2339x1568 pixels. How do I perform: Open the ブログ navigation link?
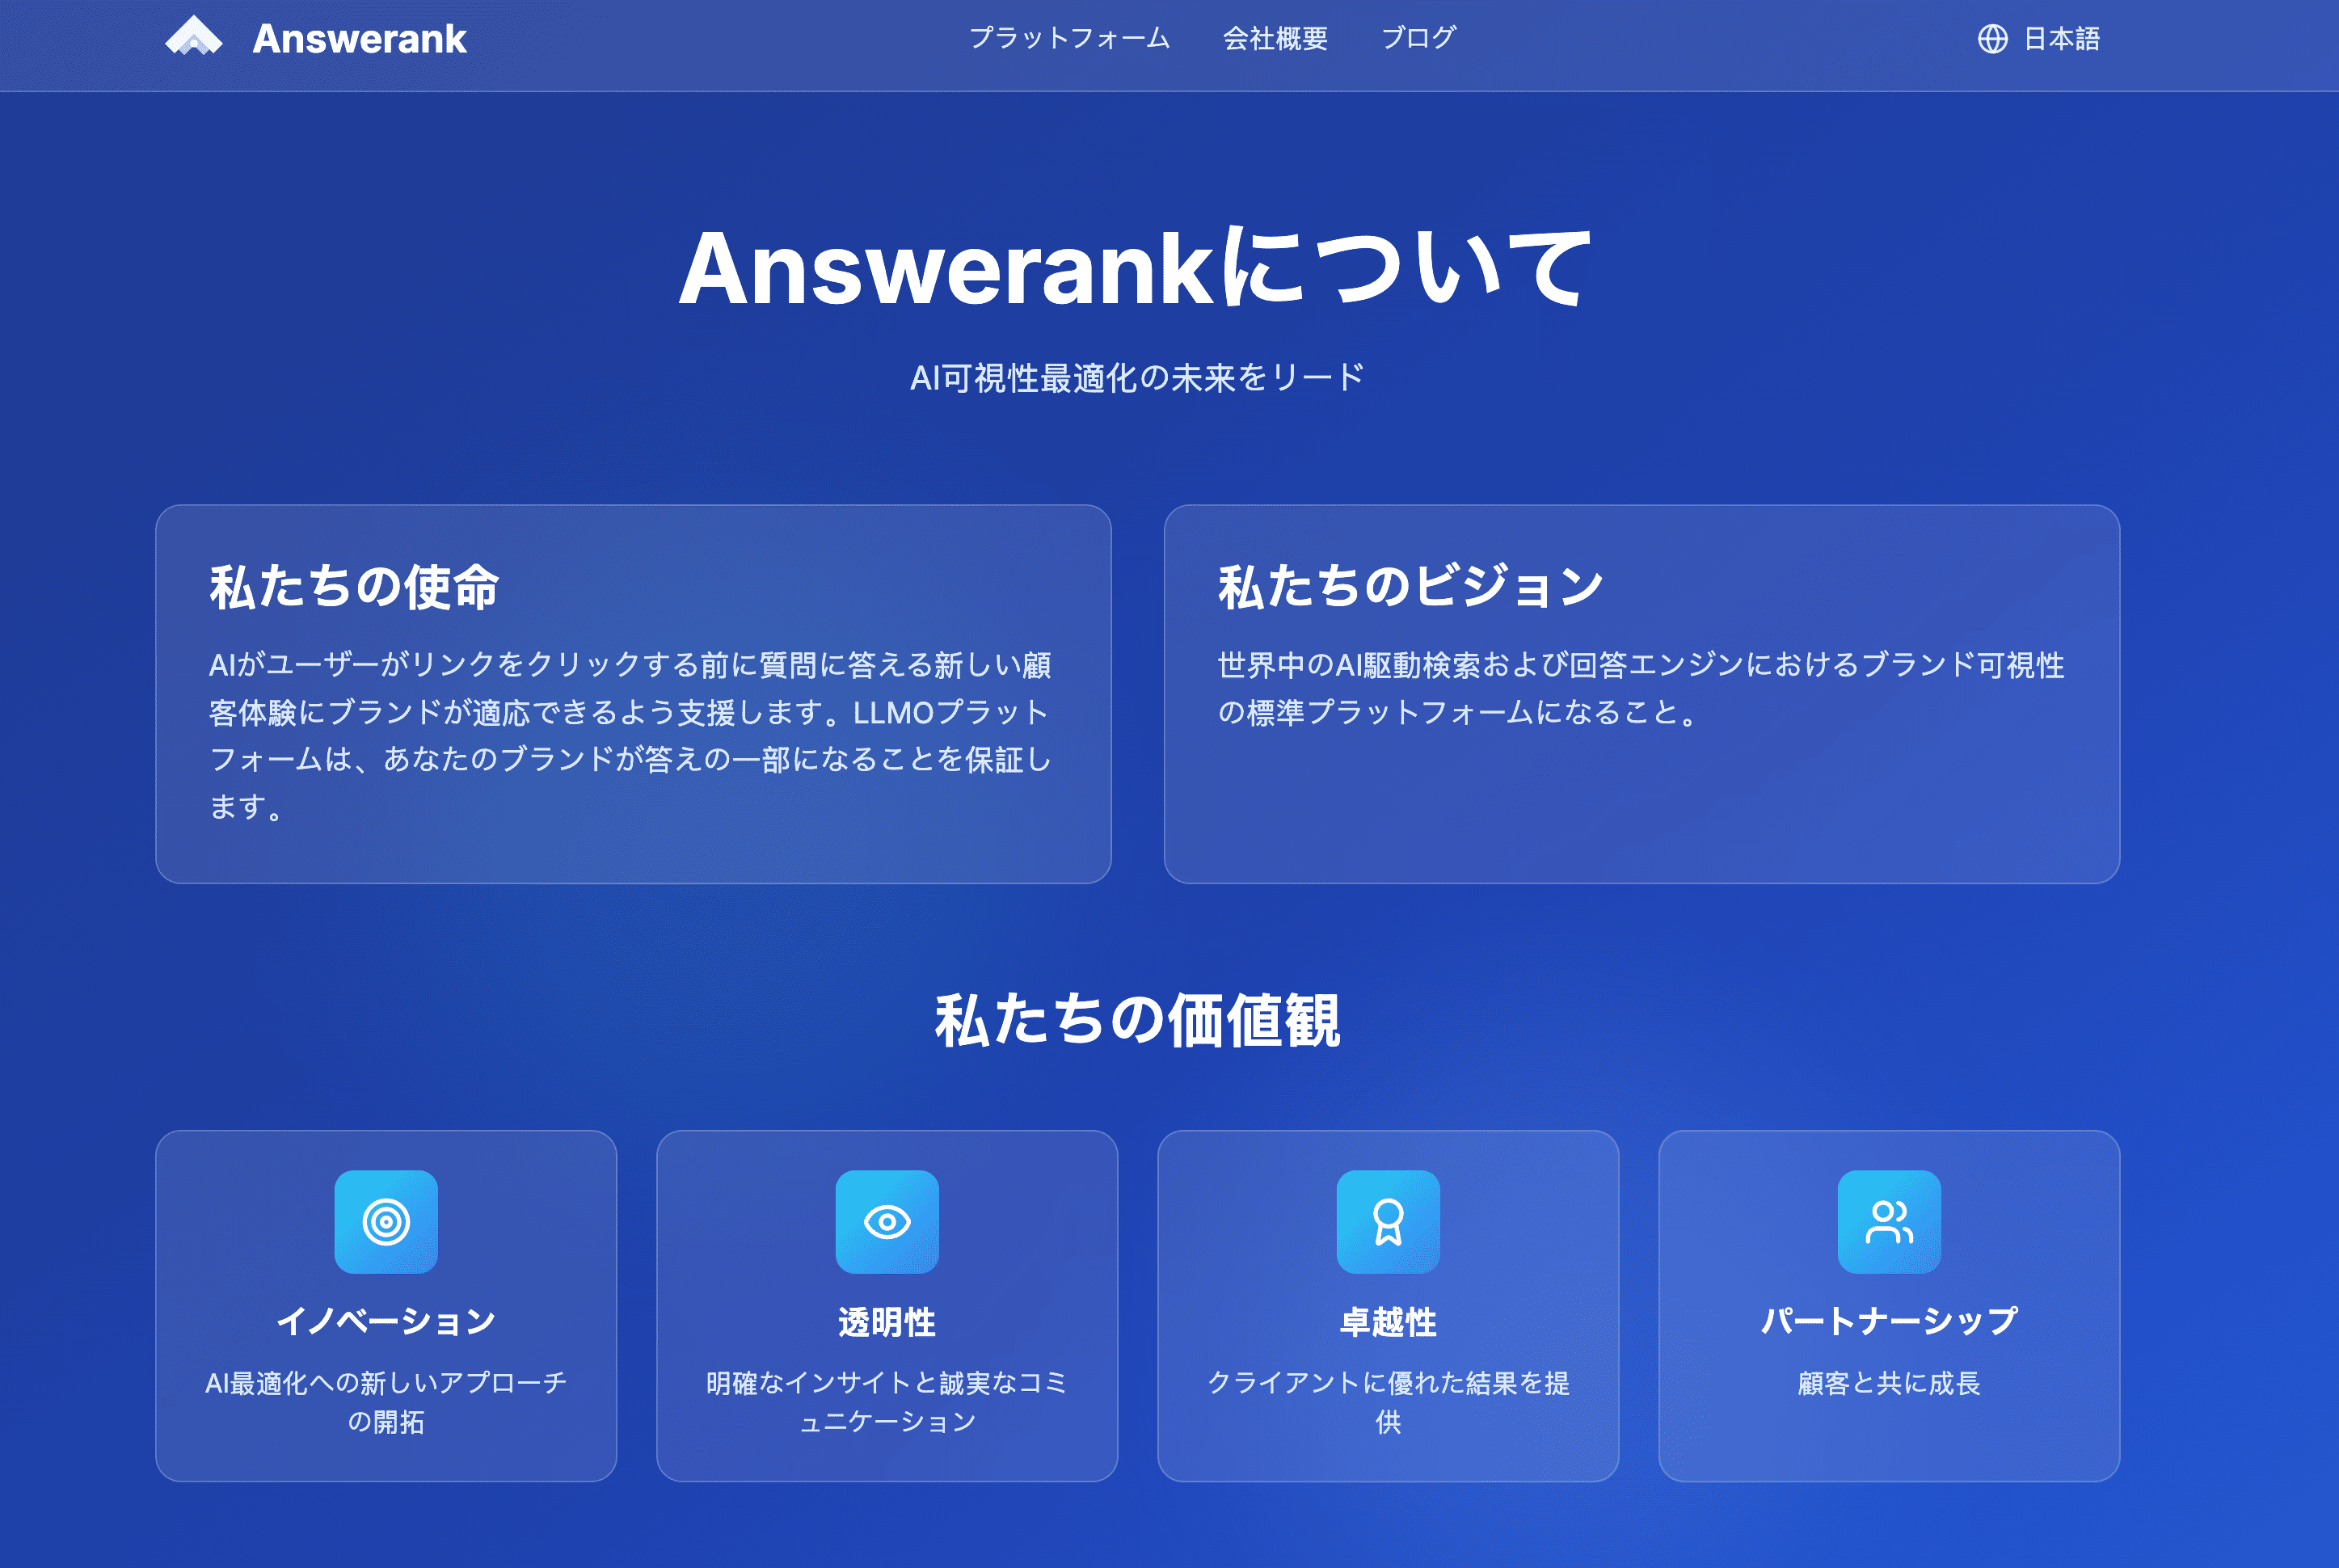point(1418,39)
